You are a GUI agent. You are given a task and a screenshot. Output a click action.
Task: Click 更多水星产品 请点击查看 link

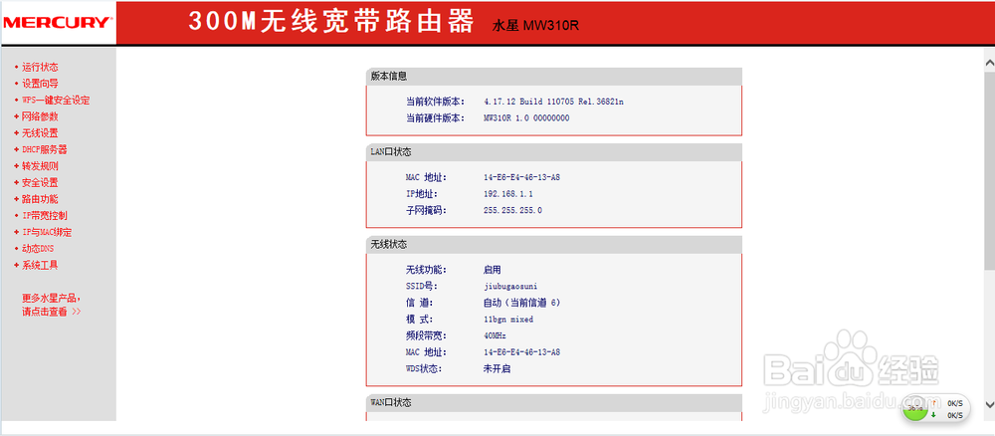point(52,305)
